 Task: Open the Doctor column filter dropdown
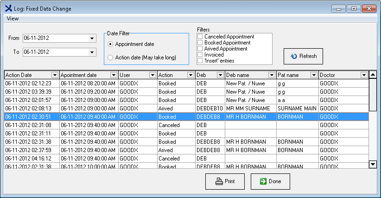pos(364,75)
